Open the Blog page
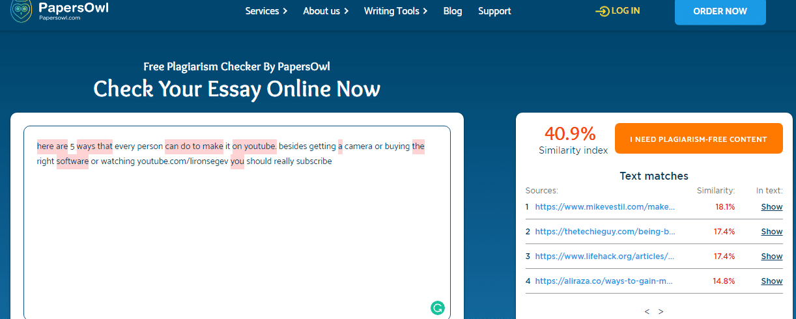 click(453, 11)
